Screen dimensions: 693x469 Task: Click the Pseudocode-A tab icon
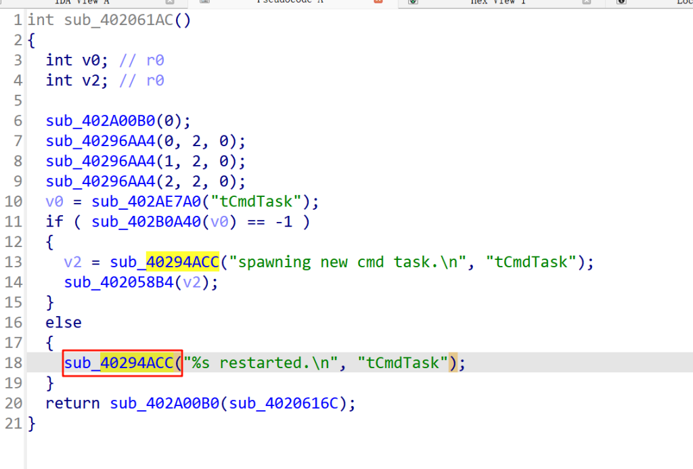point(205,2)
